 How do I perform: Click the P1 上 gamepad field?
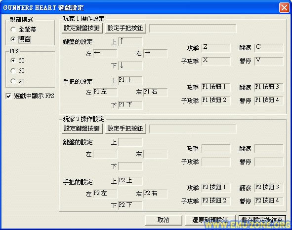[130, 80]
